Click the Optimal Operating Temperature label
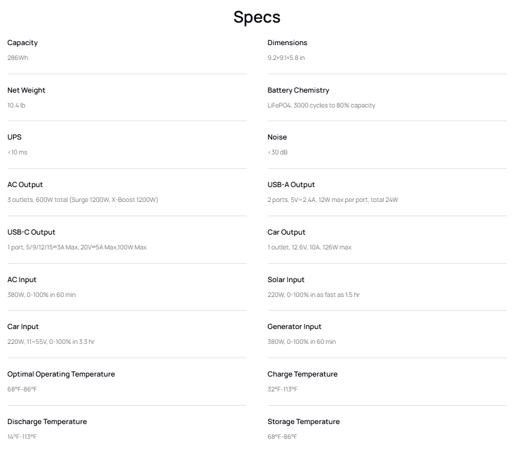 [61, 374]
